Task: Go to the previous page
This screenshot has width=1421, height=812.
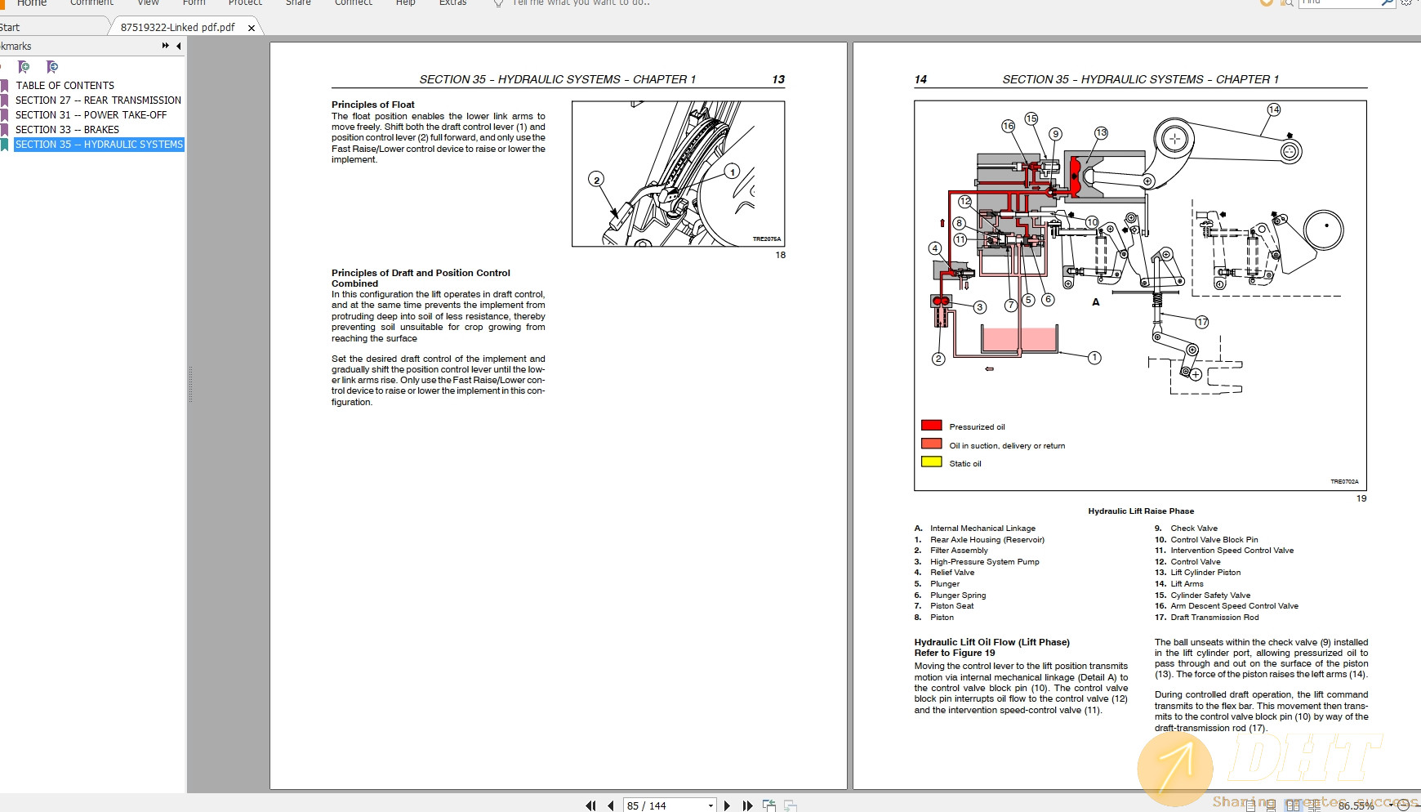Action: click(610, 805)
